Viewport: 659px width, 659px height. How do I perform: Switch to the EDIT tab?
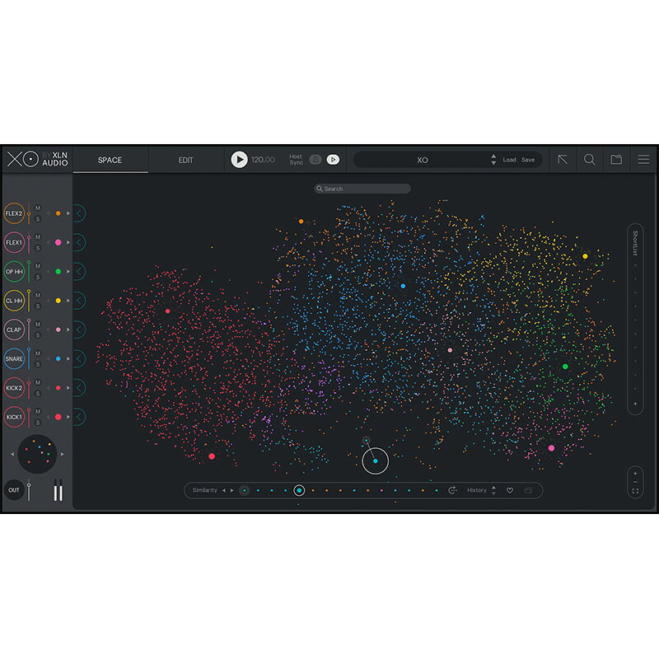186,160
